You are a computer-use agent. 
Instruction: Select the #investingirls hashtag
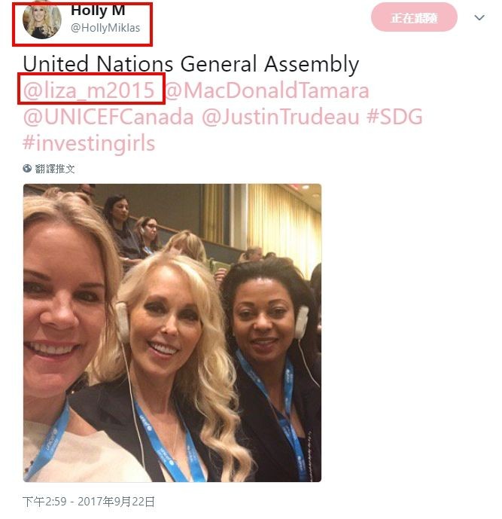[89, 143]
